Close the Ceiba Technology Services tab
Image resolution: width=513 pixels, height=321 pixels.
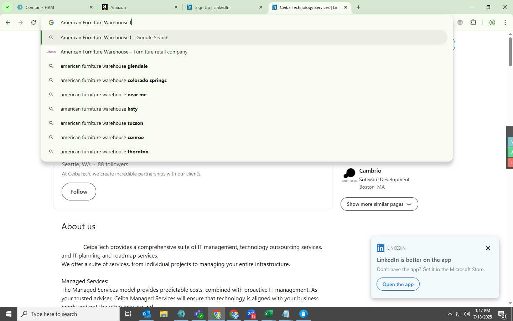point(345,7)
